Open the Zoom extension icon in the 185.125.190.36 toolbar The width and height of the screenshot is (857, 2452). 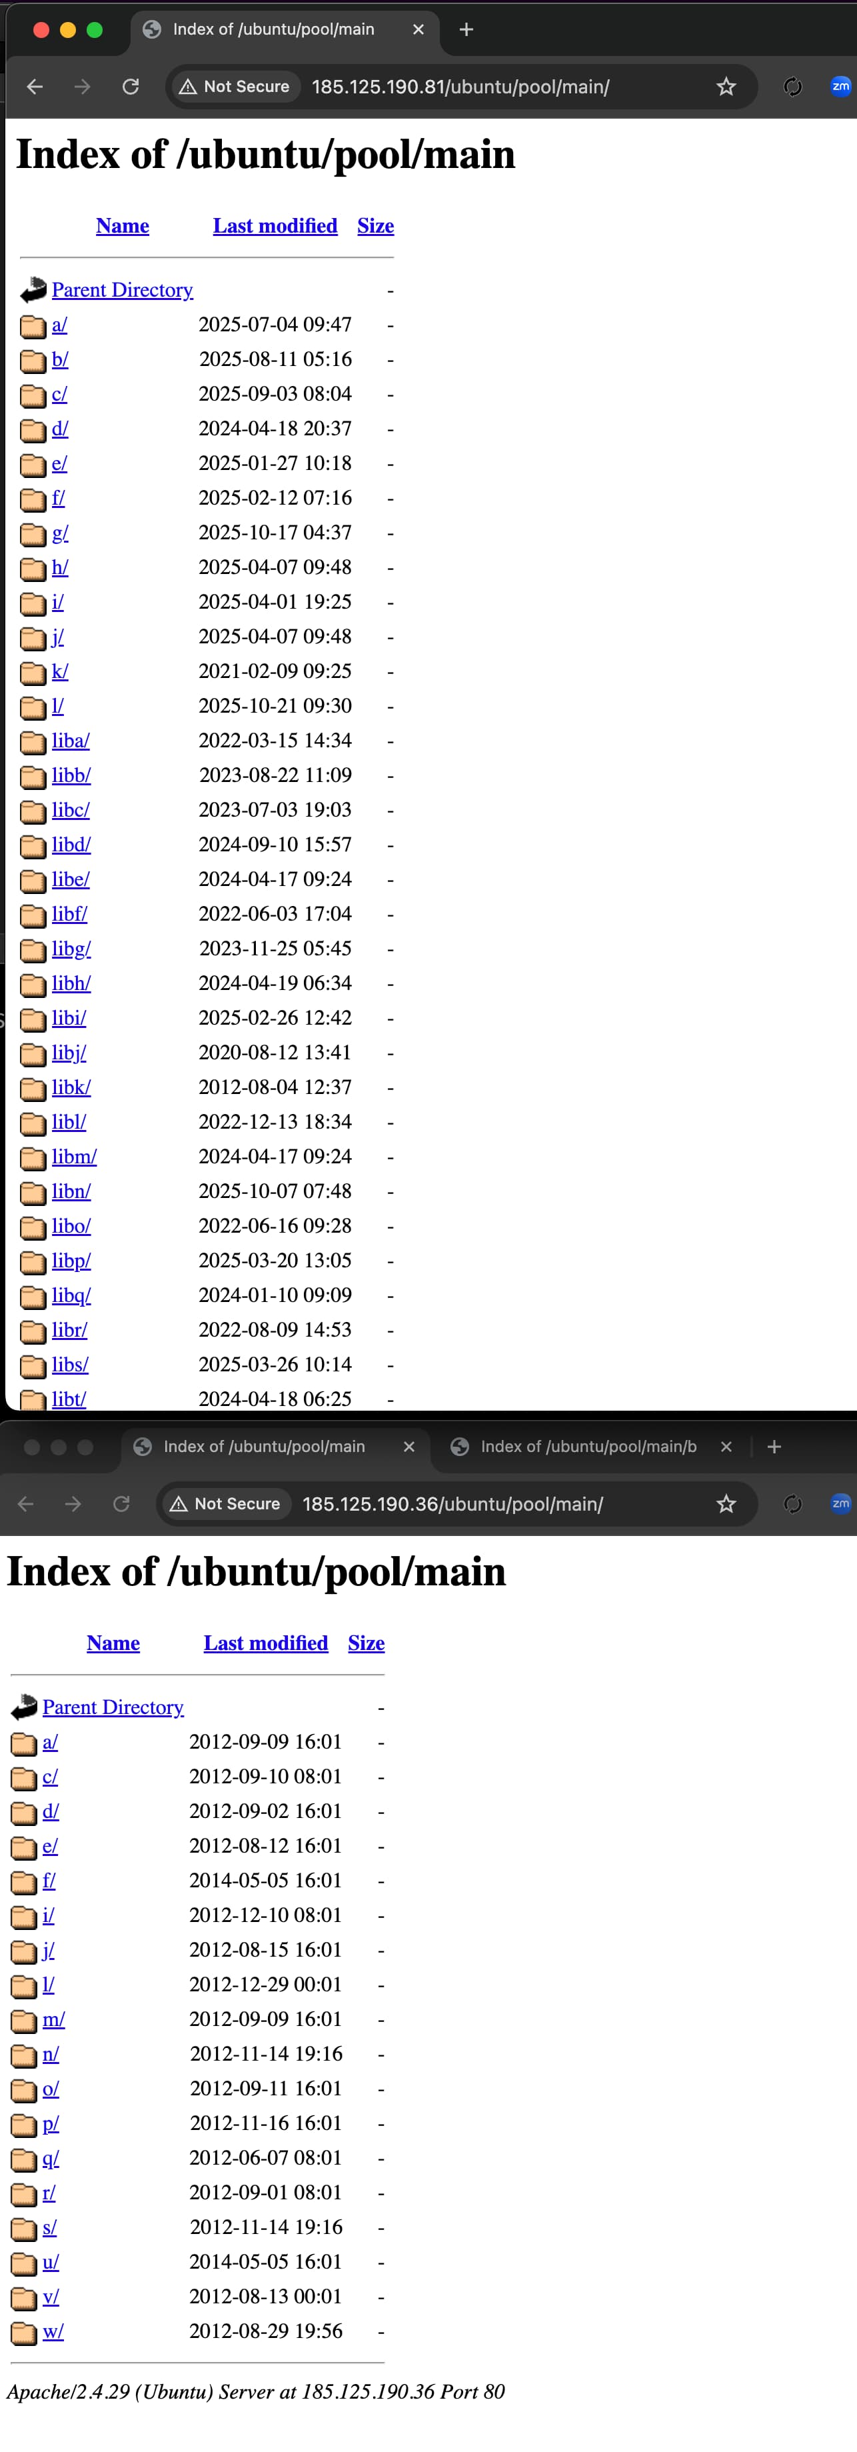click(840, 1503)
